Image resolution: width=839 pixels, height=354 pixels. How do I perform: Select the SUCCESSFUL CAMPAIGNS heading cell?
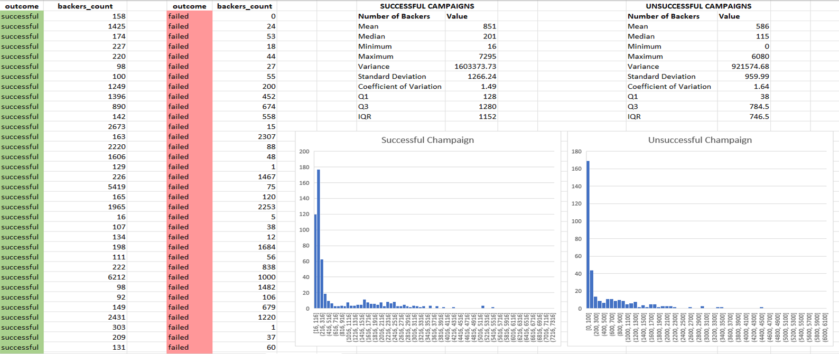pos(427,6)
